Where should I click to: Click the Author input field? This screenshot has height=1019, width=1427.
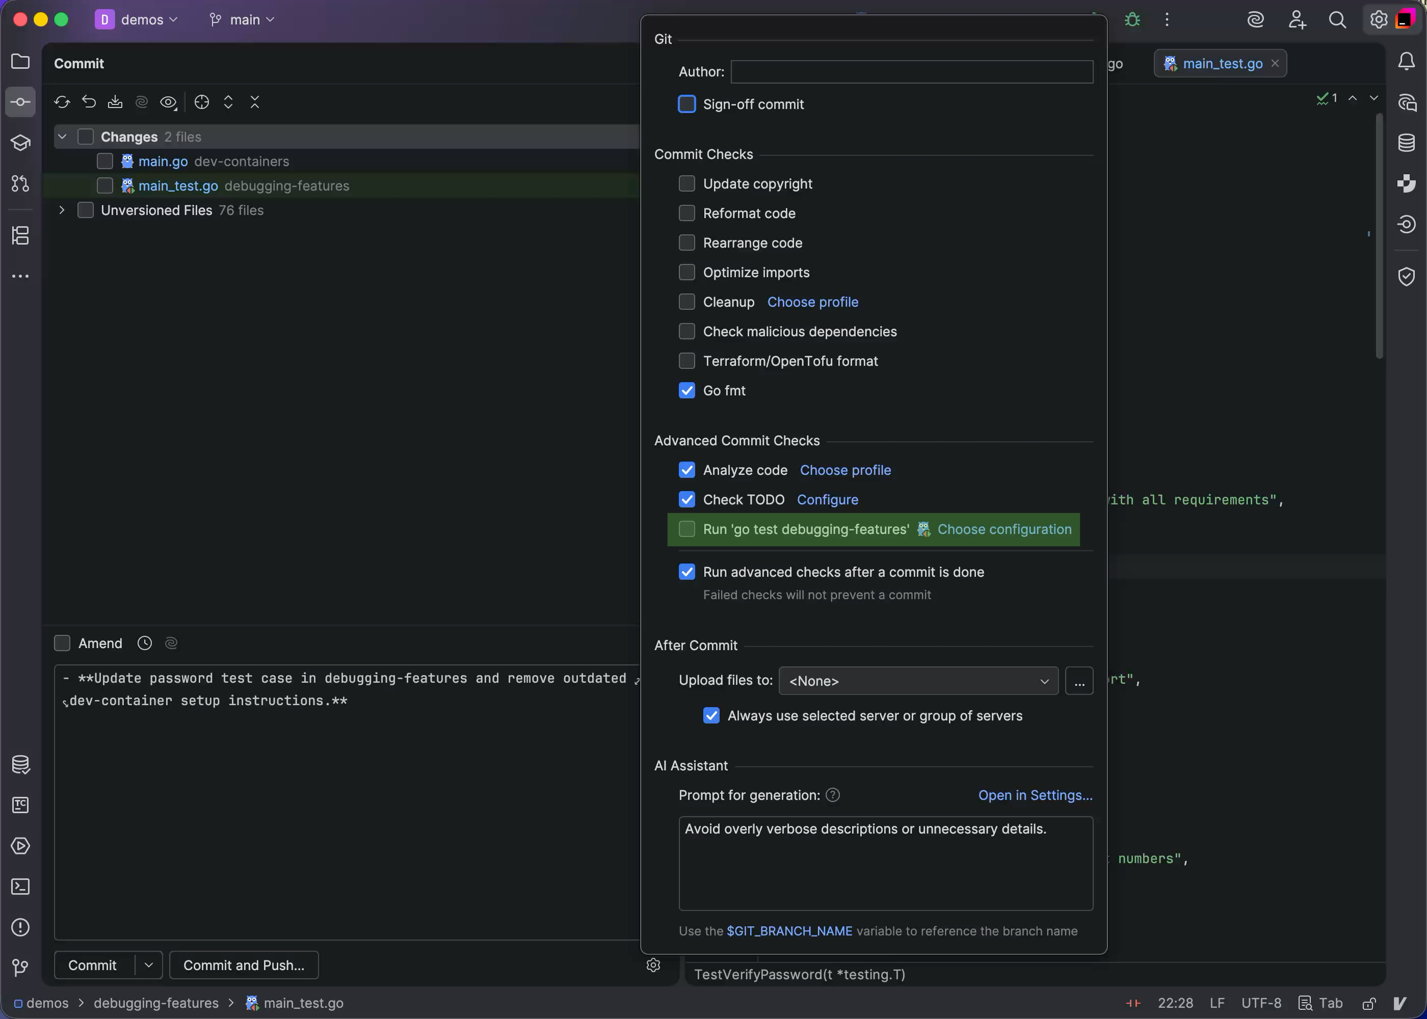[x=912, y=71]
